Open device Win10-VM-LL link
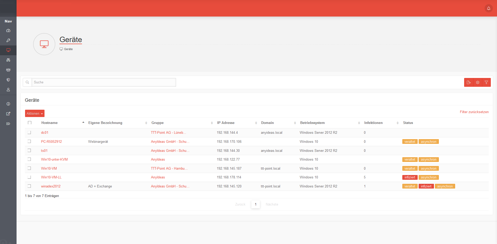 (51, 177)
